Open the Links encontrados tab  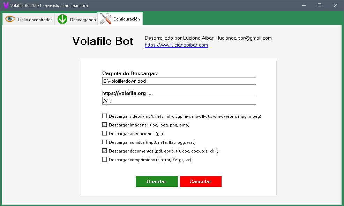[x=29, y=19]
